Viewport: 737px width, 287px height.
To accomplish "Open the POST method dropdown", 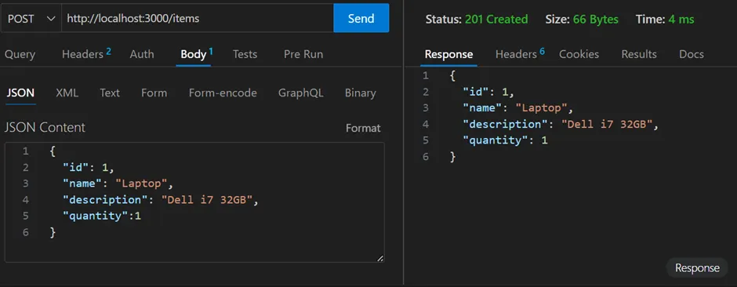I will click(31, 18).
